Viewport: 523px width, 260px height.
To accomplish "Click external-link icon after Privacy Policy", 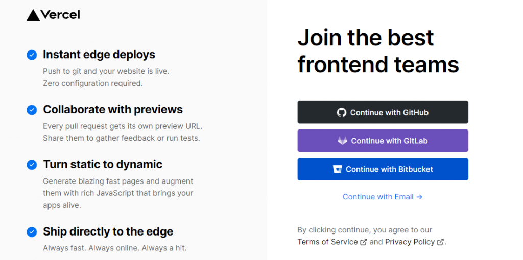I will [440, 242].
